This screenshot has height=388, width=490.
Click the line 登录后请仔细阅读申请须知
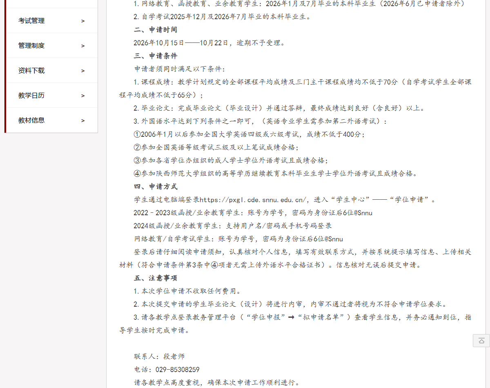(x=303, y=252)
